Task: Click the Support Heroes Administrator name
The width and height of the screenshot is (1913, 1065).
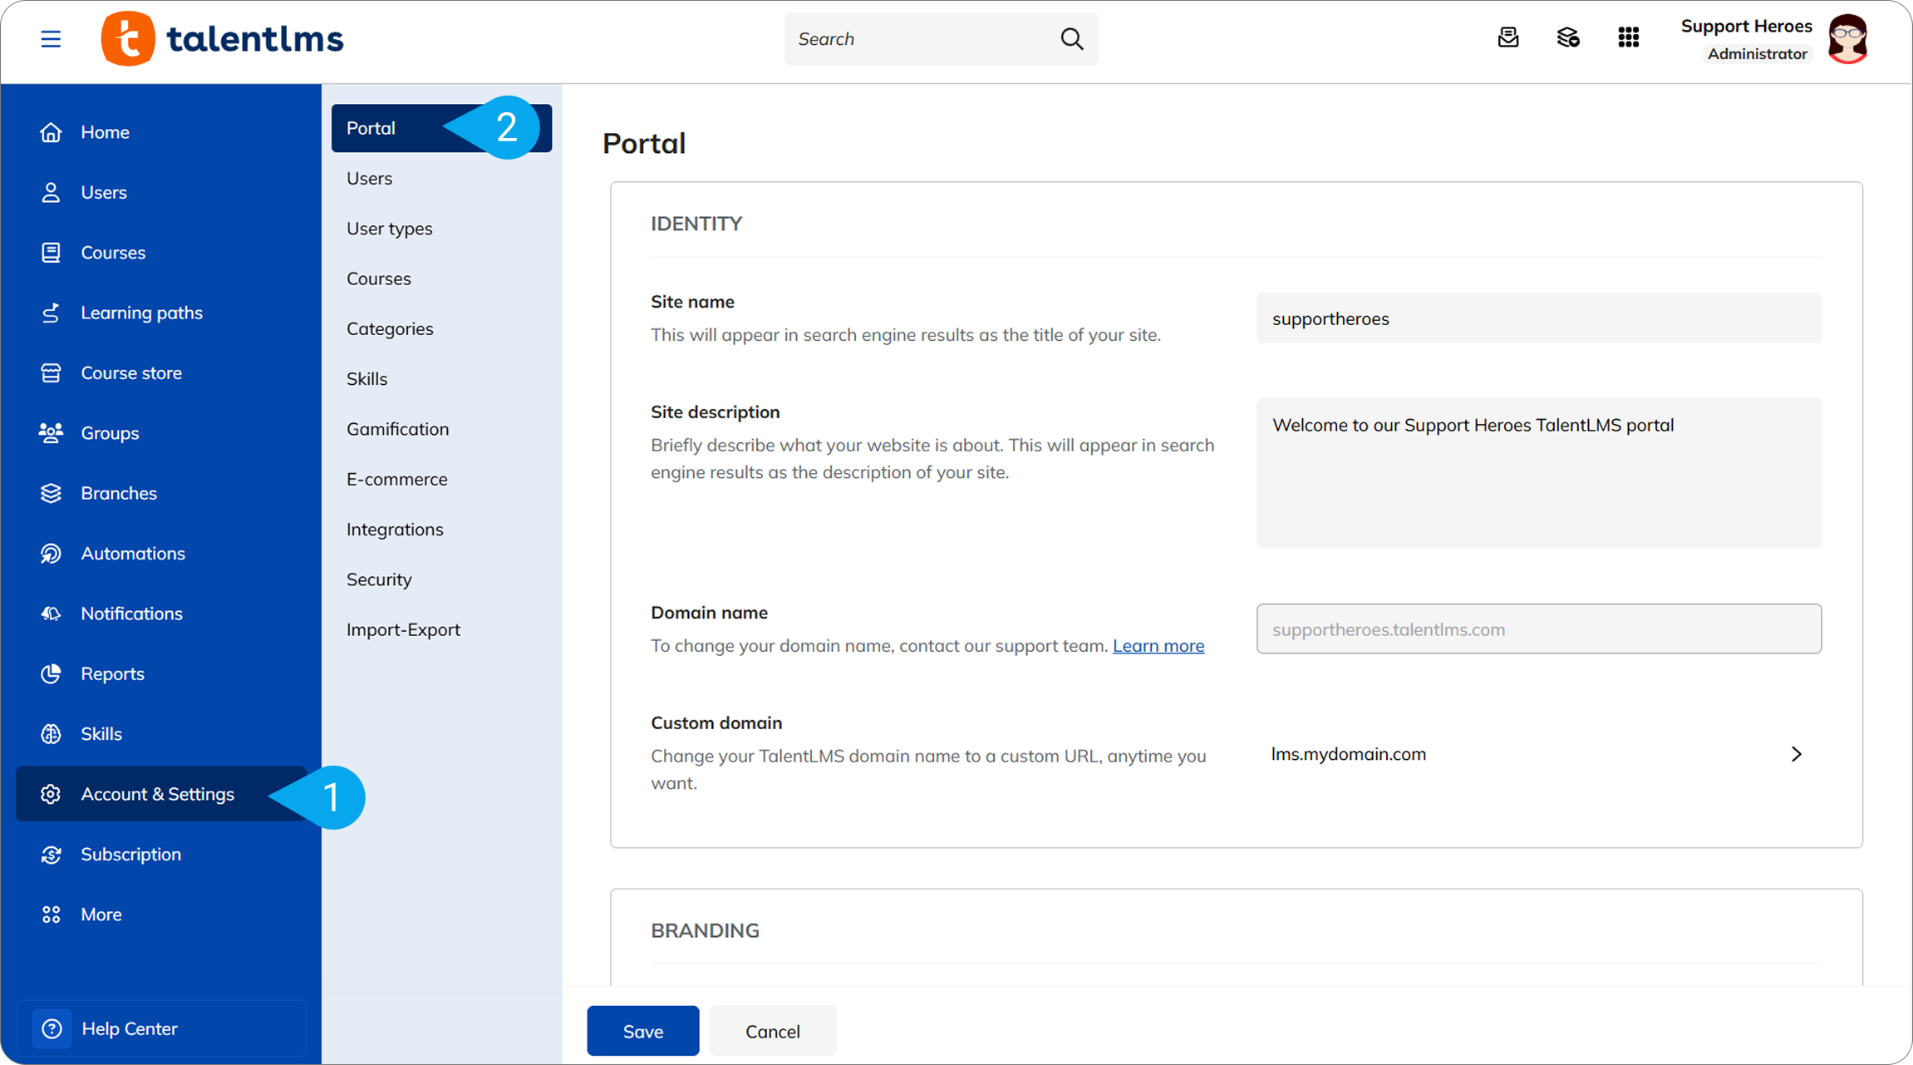Action: [1747, 39]
